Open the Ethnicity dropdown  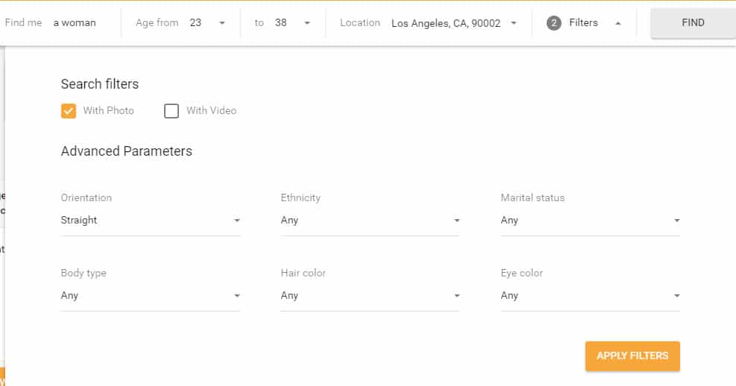tap(370, 221)
